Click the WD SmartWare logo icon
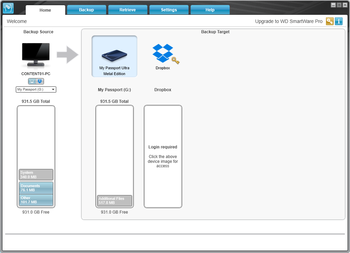The width and height of the screenshot is (350, 253). tap(8, 8)
